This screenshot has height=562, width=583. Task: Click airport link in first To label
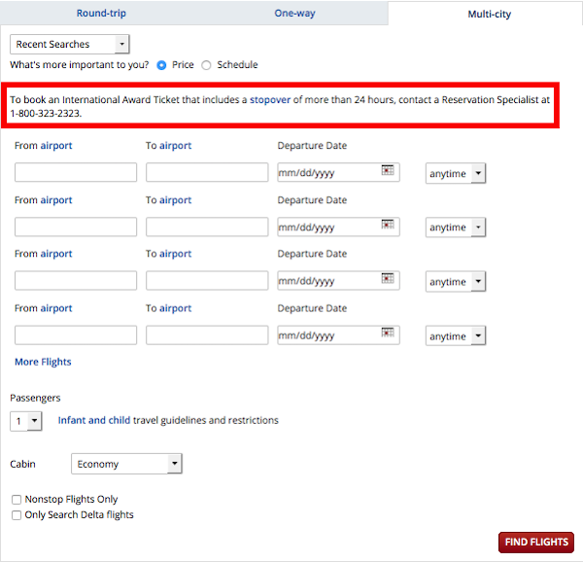tap(176, 146)
